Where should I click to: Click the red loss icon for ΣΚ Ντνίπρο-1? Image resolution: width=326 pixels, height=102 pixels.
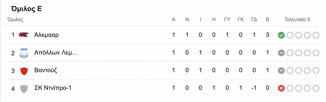281,89
